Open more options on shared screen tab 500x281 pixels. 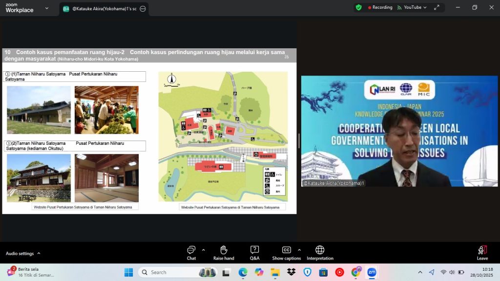pos(142,9)
